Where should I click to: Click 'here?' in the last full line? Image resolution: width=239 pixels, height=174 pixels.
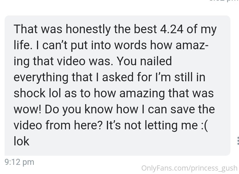88,125
